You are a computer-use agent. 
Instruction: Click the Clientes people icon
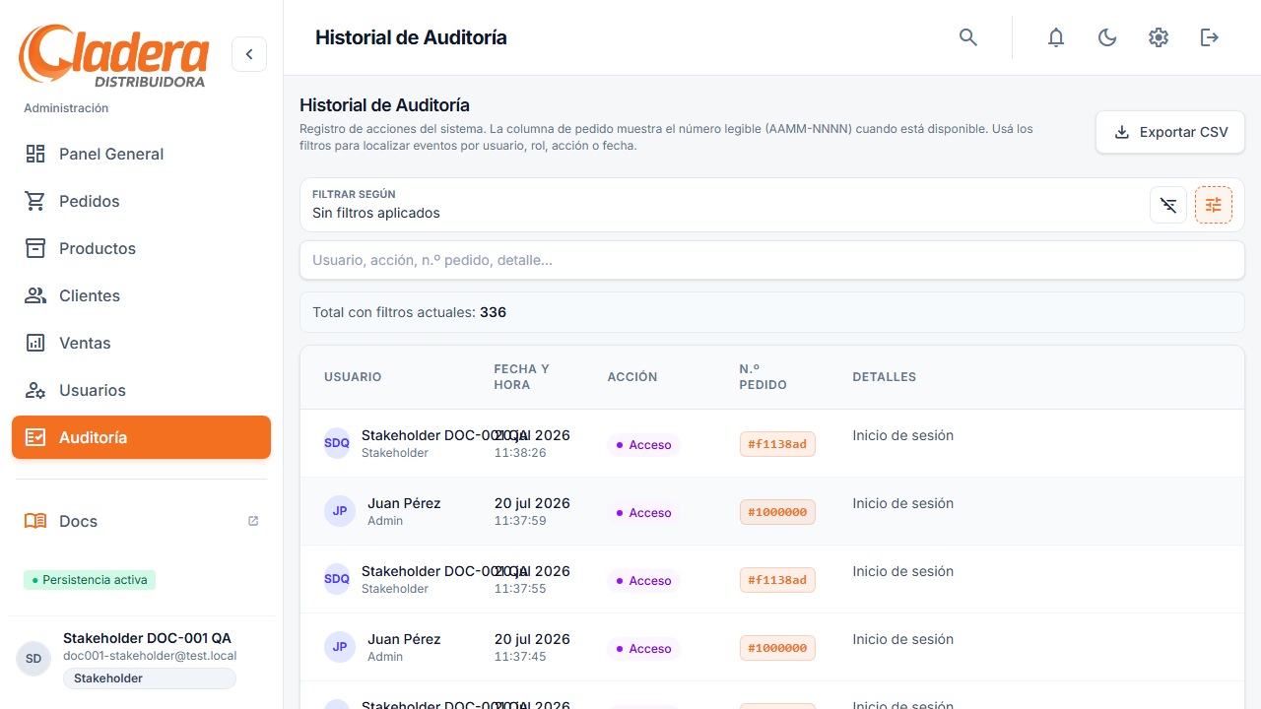coord(35,295)
